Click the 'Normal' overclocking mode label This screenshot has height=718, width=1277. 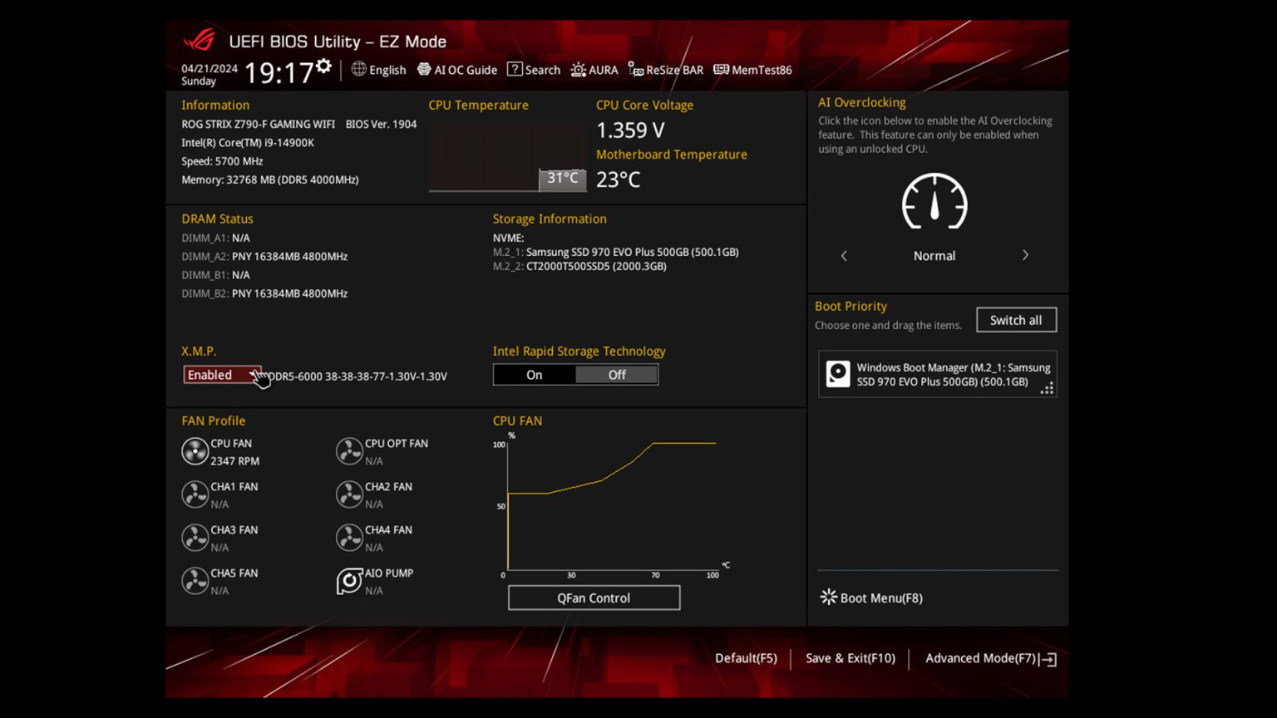pos(934,256)
